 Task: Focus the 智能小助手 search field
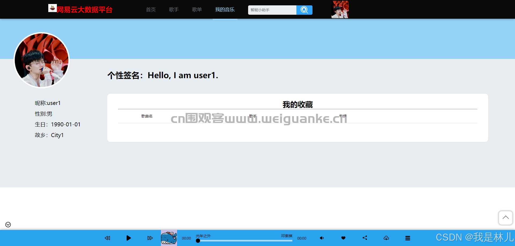pos(272,10)
